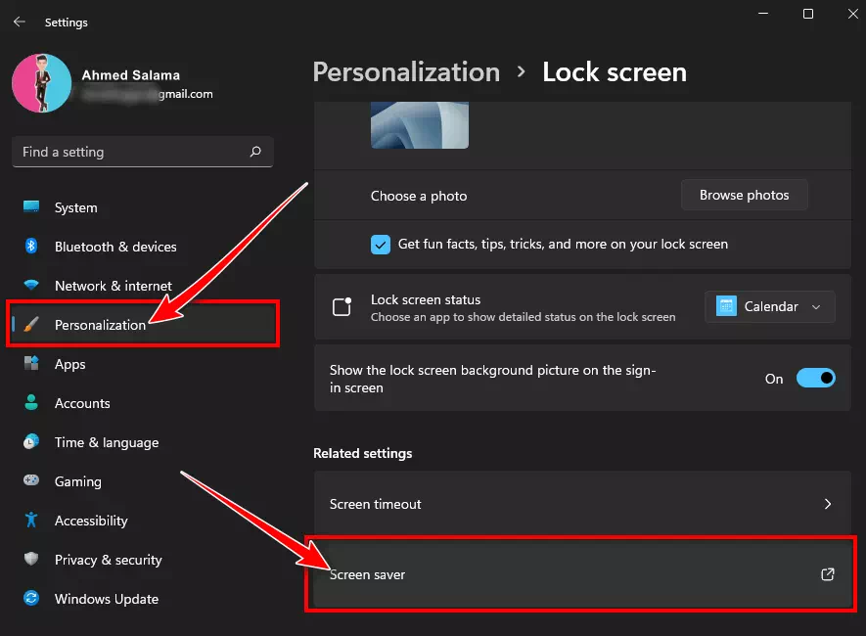Click the System monitor icon
The height and width of the screenshot is (636, 866).
click(31, 207)
